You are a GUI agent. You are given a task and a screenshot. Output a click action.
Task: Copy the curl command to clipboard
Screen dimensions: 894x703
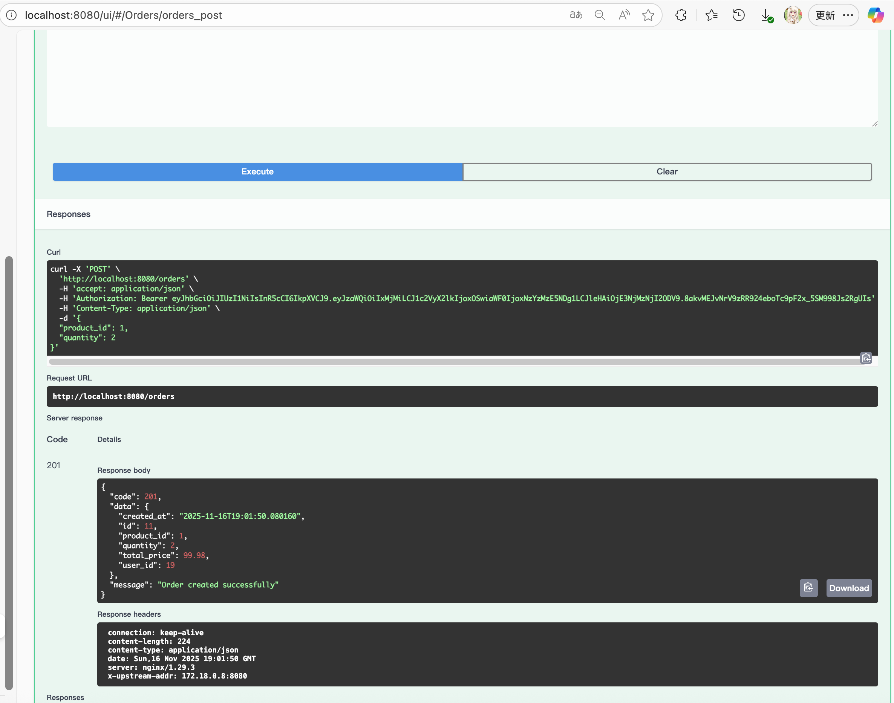pos(866,358)
